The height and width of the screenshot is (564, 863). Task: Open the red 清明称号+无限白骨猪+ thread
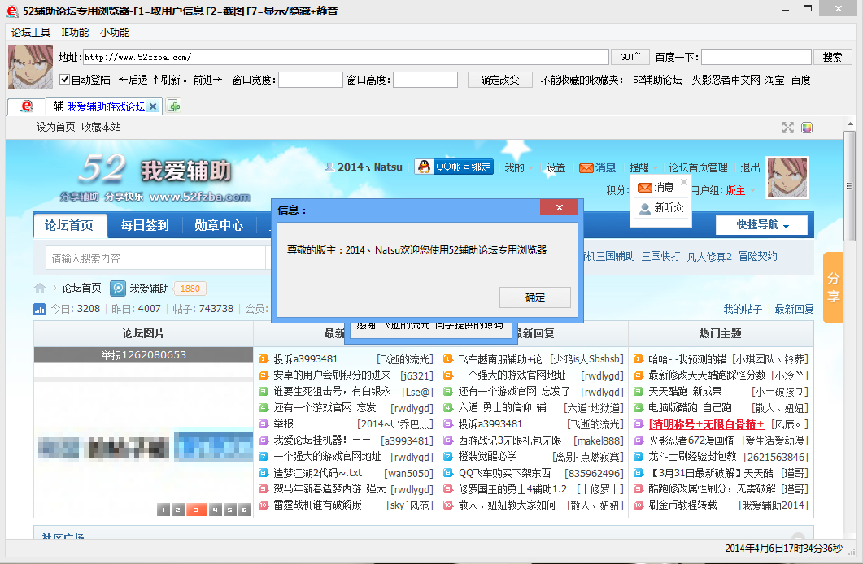click(x=707, y=424)
